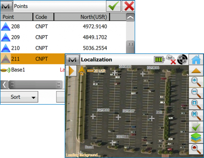204x158 pixels.
Task: Click CNPT code of point 209
Action: point(42,37)
